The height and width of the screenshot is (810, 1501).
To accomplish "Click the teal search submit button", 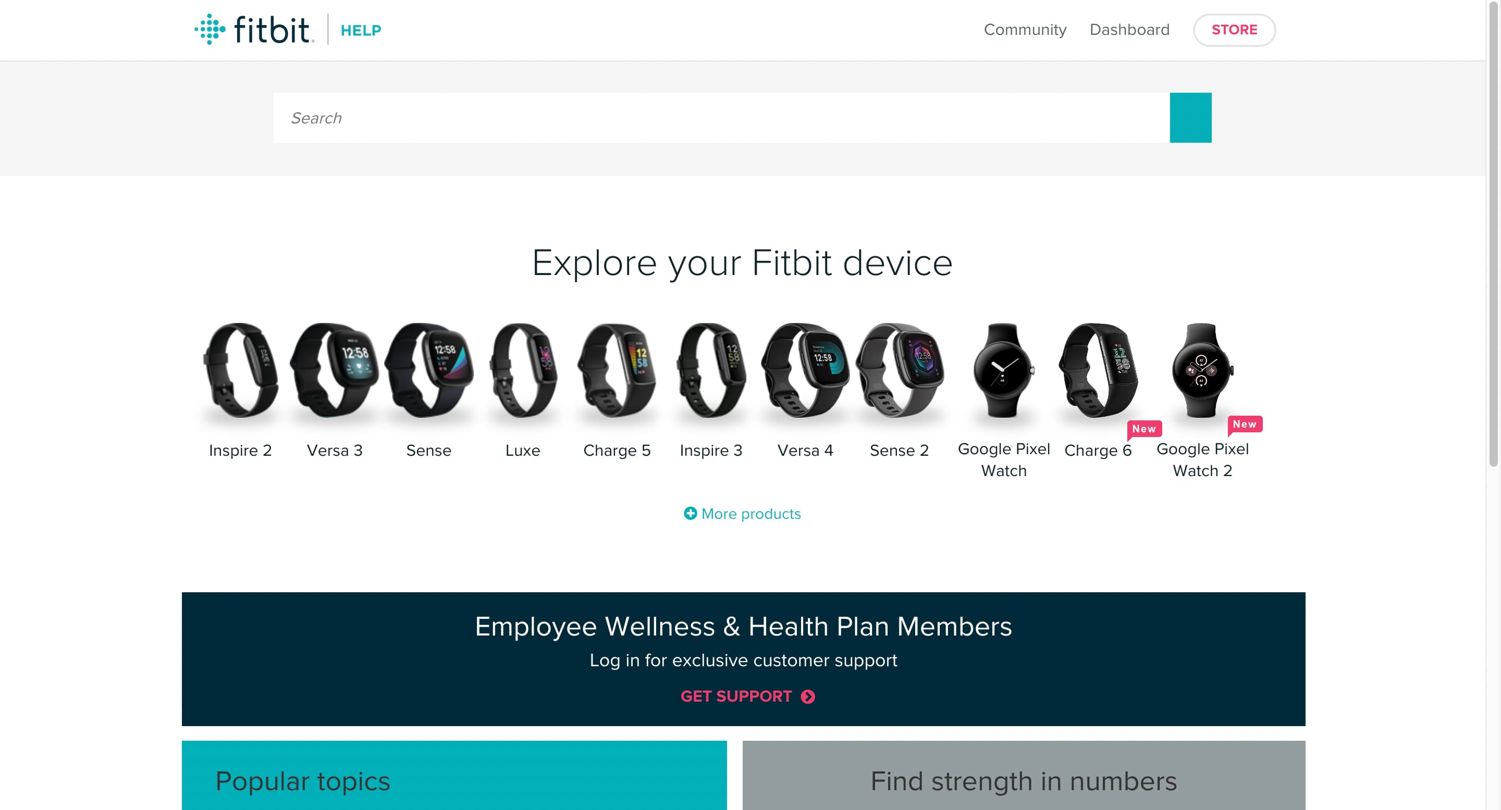I will point(1190,118).
